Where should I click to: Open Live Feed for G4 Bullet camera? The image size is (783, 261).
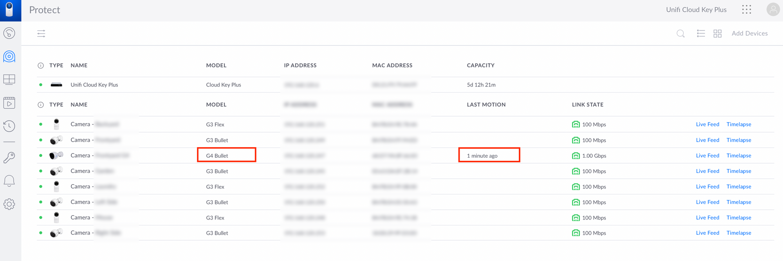(707, 156)
